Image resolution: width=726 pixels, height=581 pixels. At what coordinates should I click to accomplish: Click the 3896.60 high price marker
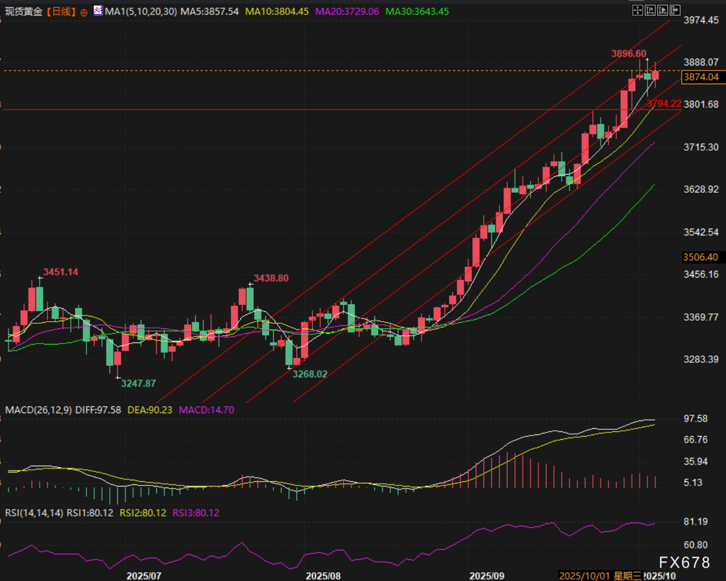pyautogui.click(x=628, y=54)
